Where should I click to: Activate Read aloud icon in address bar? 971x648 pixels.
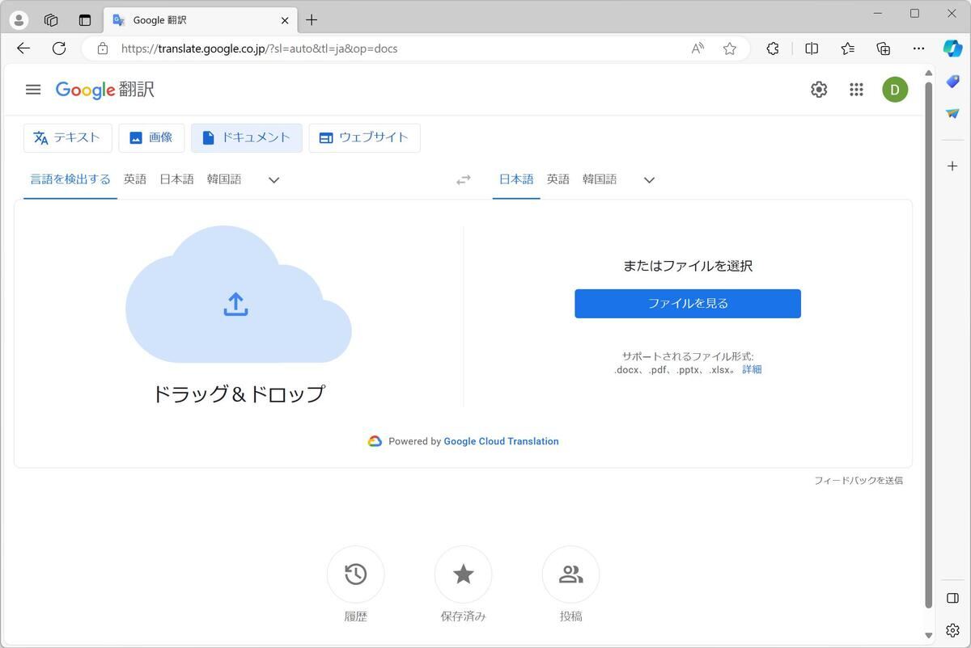coord(698,48)
